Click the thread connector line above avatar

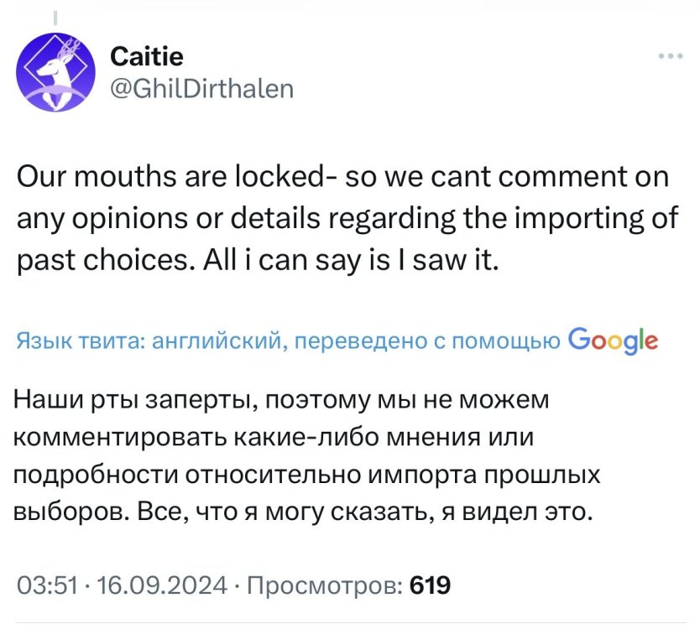coord(55,18)
